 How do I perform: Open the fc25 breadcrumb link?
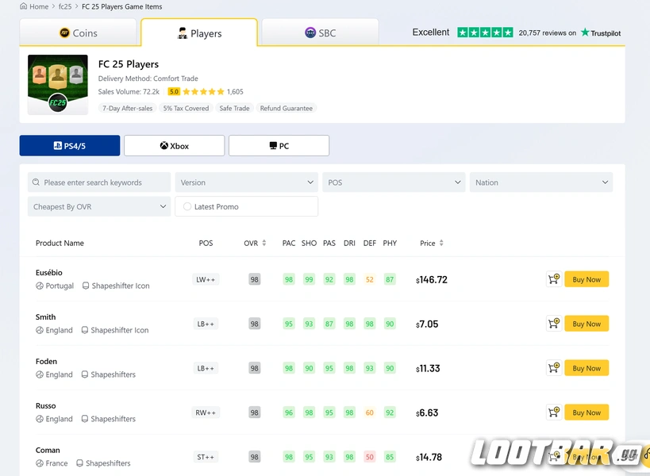pyautogui.click(x=65, y=6)
